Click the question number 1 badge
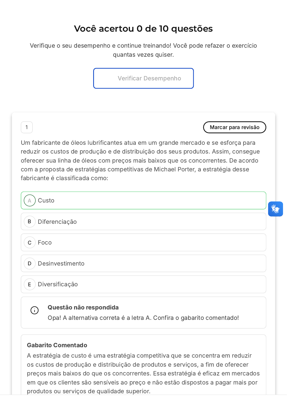The image size is (287, 418). (27, 127)
